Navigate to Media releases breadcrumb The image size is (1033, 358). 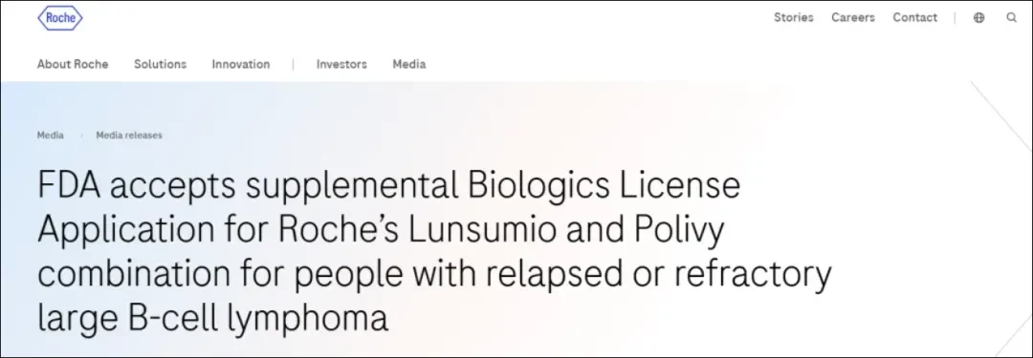(x=129, y=135)
